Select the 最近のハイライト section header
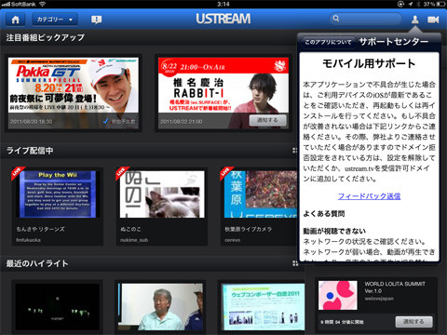 point(37,263)
